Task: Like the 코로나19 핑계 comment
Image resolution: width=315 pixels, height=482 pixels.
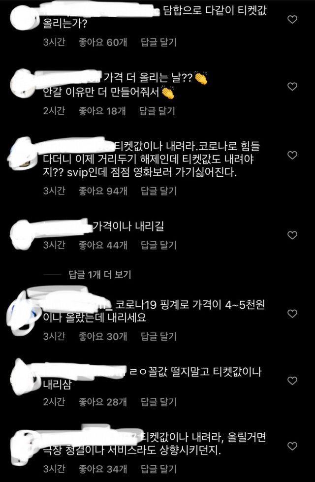Action: click(292, 314)
